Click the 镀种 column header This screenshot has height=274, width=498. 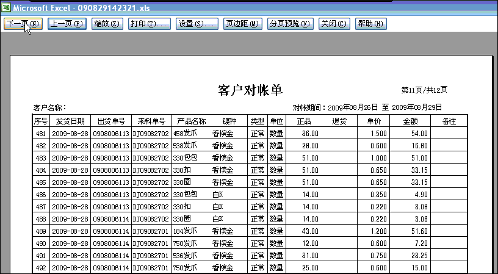coord(229,121)
